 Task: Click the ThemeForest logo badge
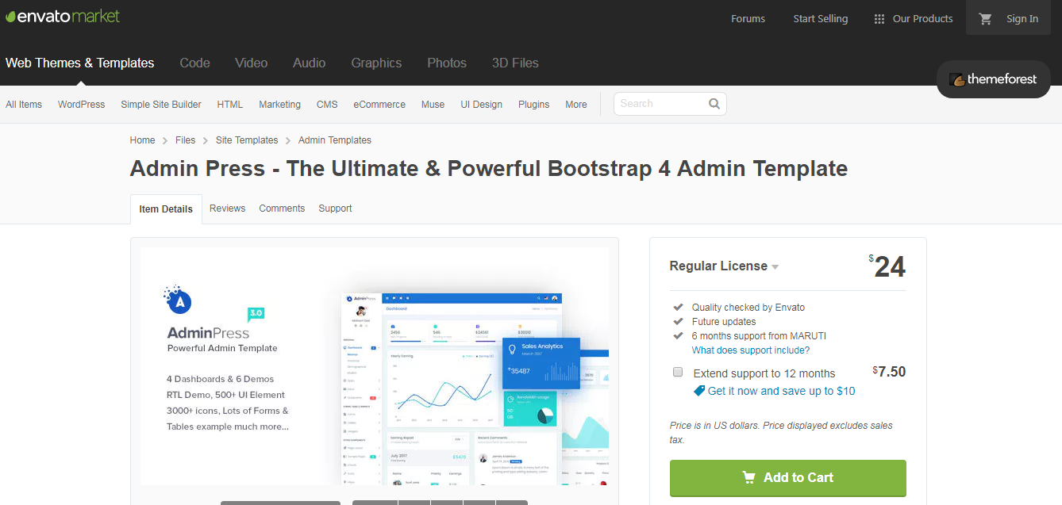click(993, 79)
